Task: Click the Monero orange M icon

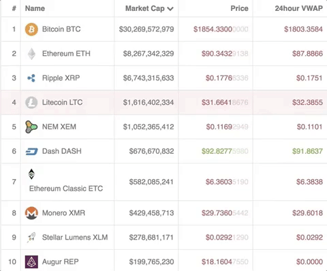Action: [x=31, y=213]
